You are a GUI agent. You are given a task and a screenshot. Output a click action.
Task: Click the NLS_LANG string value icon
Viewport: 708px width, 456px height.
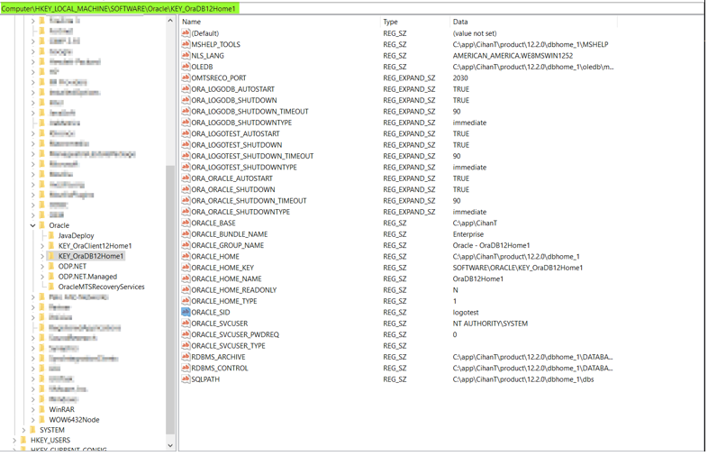tap(186, 55)
